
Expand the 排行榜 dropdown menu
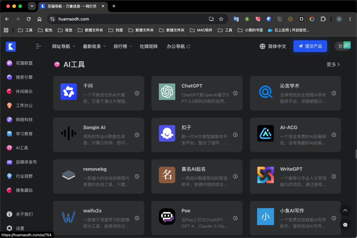[123, 46]
